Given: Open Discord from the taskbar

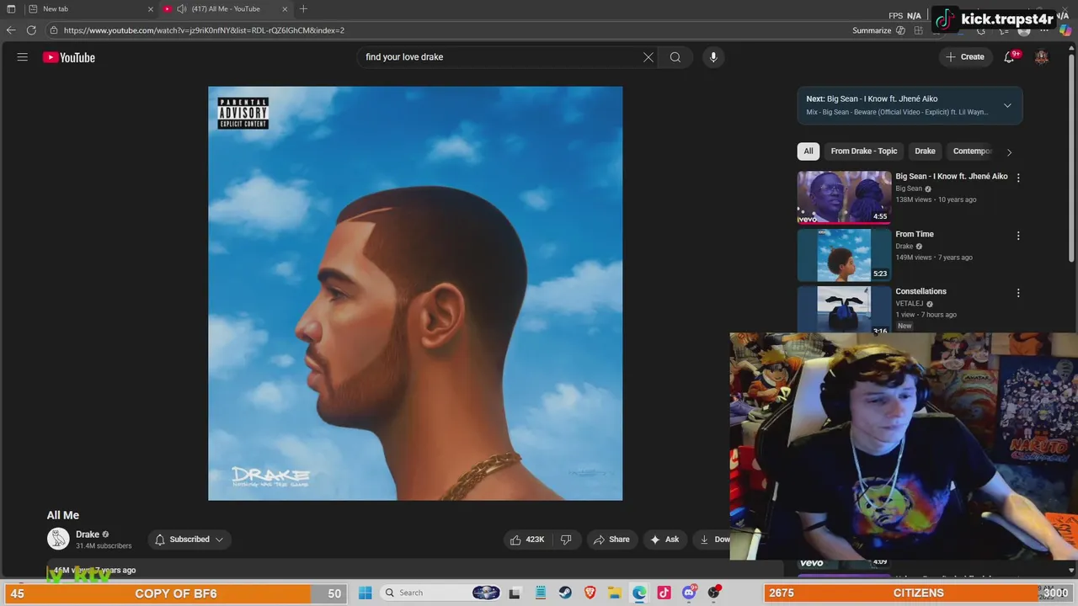Looking at the screenshot, I should pyautogui.click(x=689, y=593).
